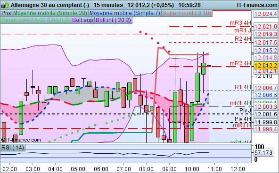Click the 05:00 time axis label
This screenshot has height=173, width=279.
(x=78, y=169)
